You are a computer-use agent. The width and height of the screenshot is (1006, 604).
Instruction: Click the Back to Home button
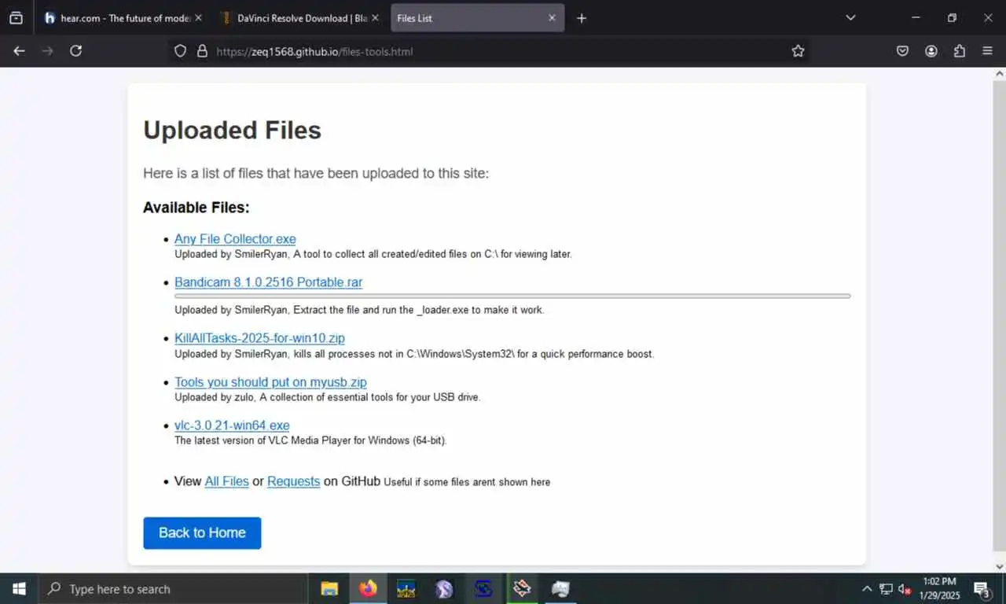point(202,532)
